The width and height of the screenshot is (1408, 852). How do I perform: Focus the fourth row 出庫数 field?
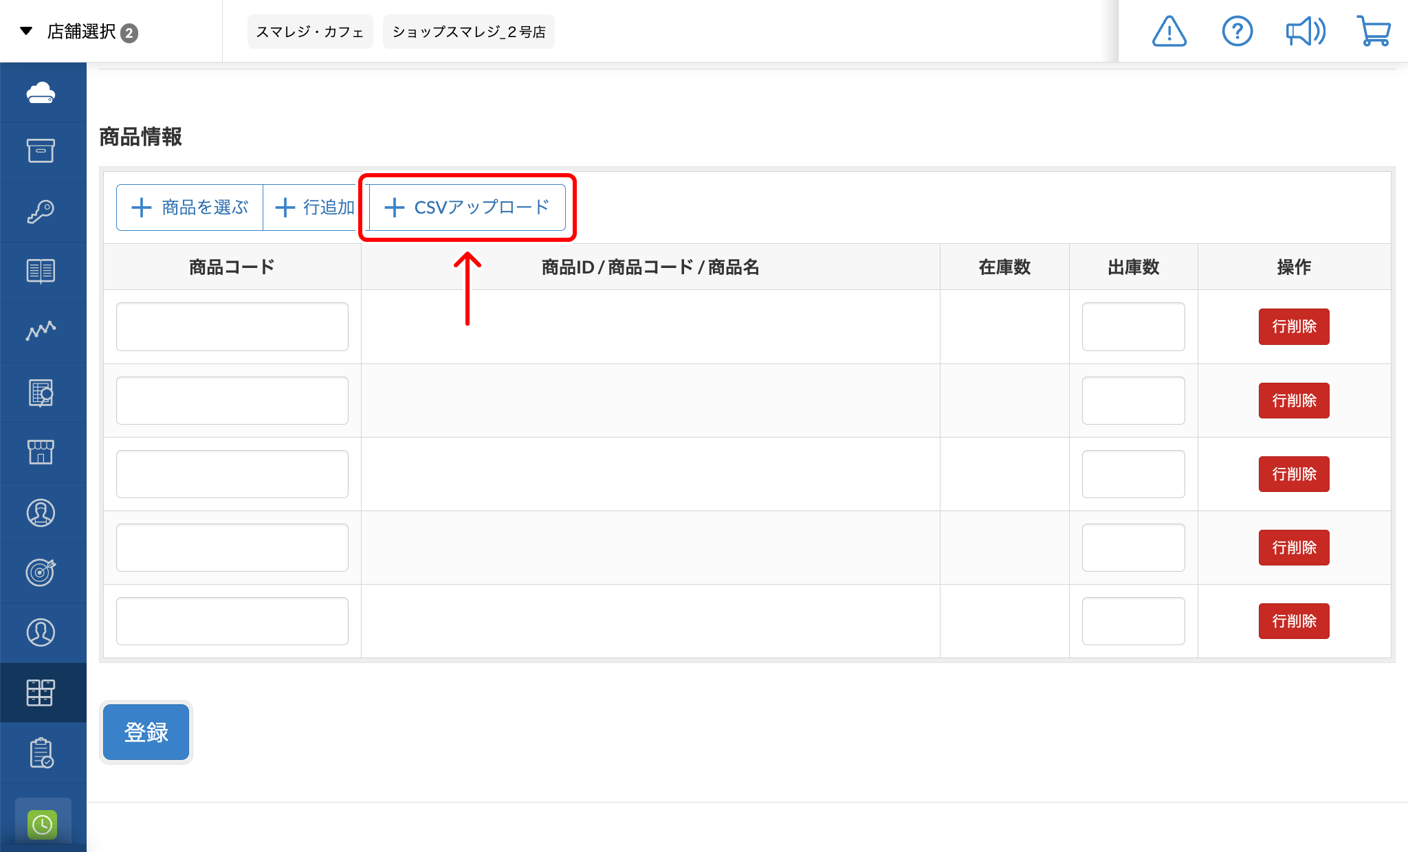[1134, 548]
